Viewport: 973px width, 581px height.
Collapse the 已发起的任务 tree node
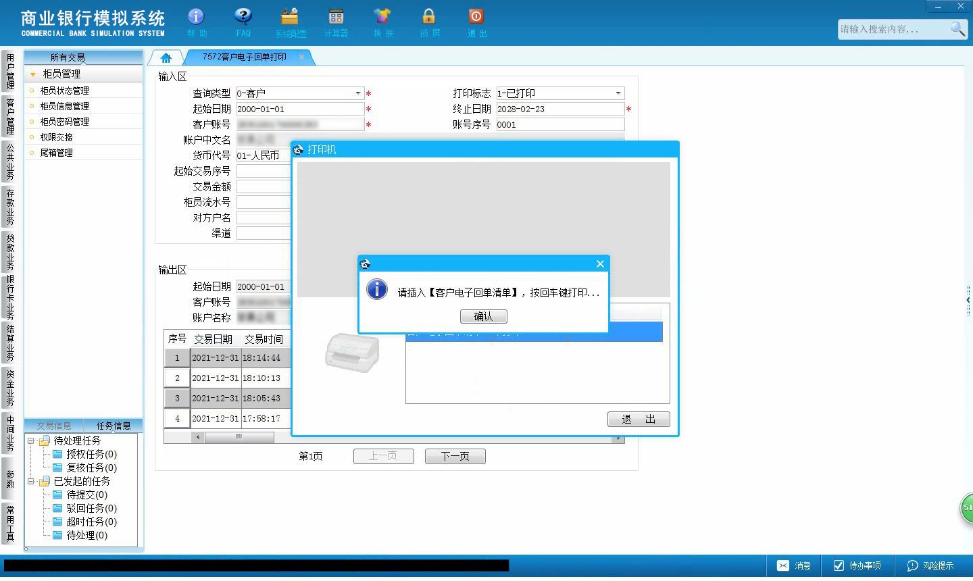pyautogui.click(x=30, y=482)
